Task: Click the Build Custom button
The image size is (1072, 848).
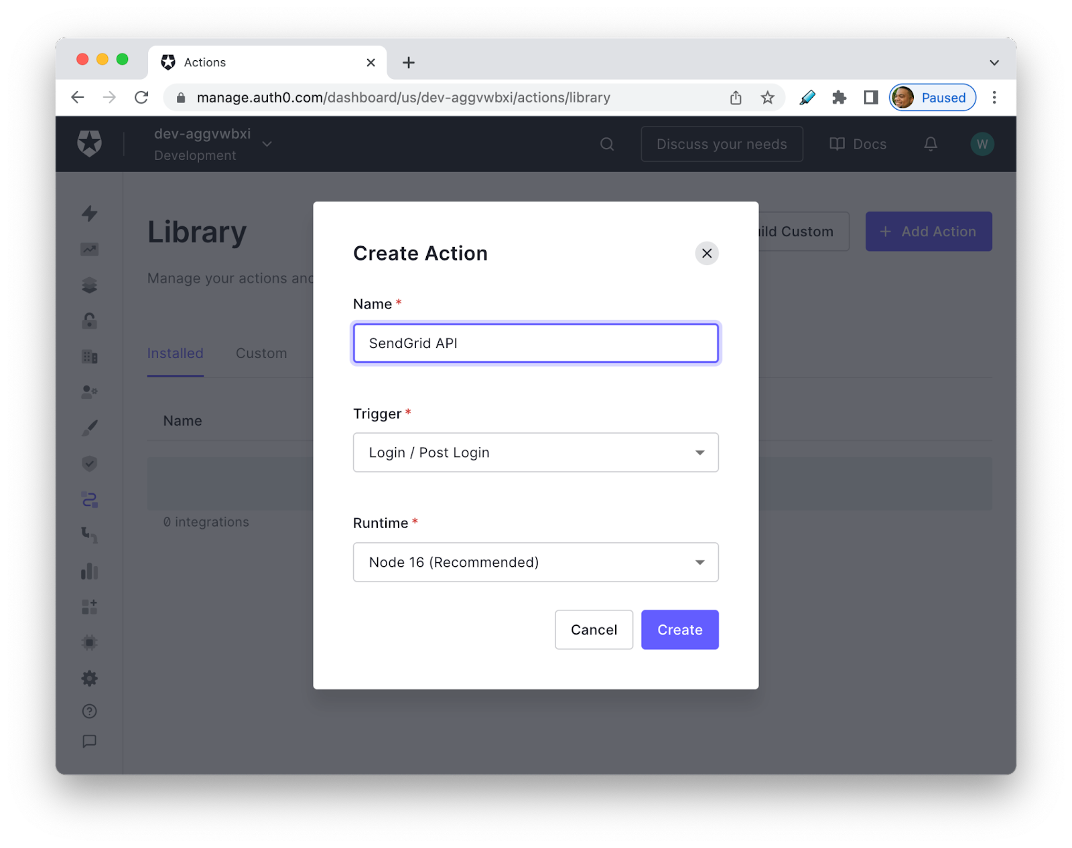Action: pyautogui.click(x=803, y=232)
